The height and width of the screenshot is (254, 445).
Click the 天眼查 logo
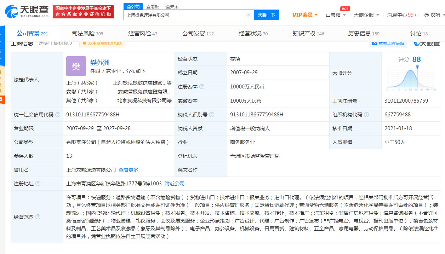(x=27, y=11)
